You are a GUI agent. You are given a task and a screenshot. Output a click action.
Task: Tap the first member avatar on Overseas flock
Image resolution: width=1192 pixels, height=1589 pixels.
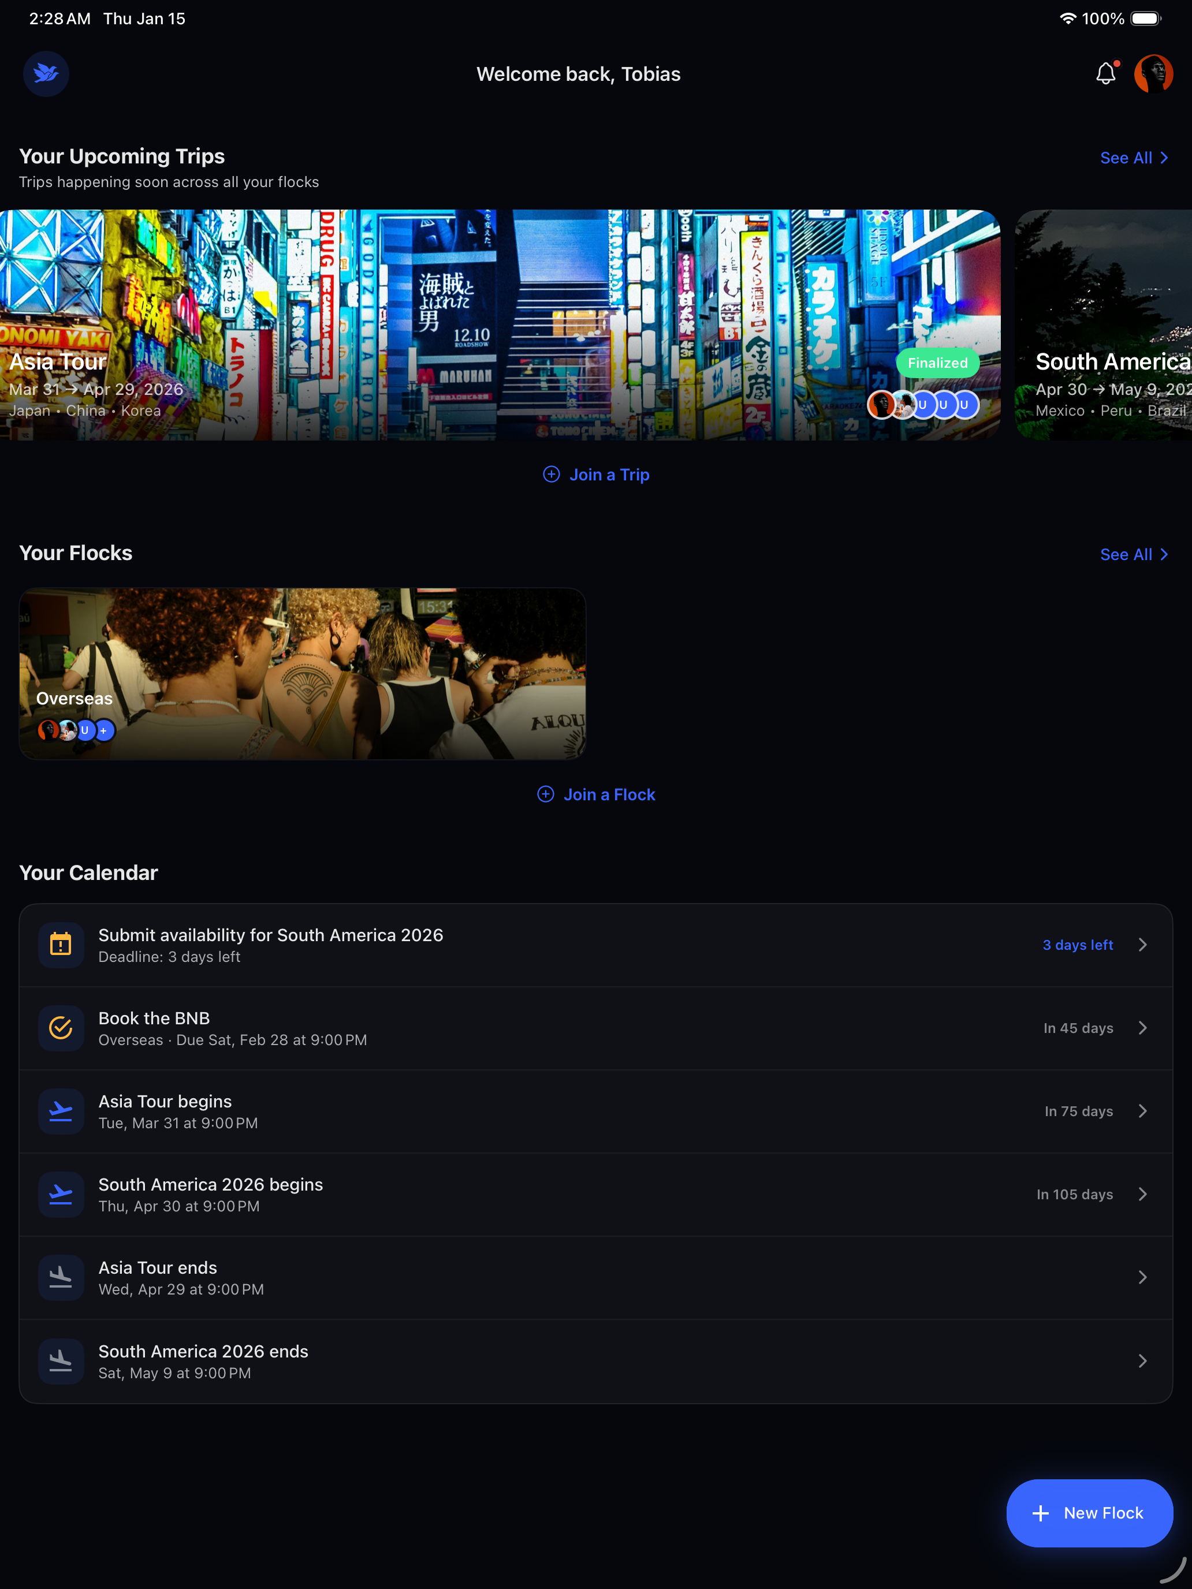coord(48,730)
